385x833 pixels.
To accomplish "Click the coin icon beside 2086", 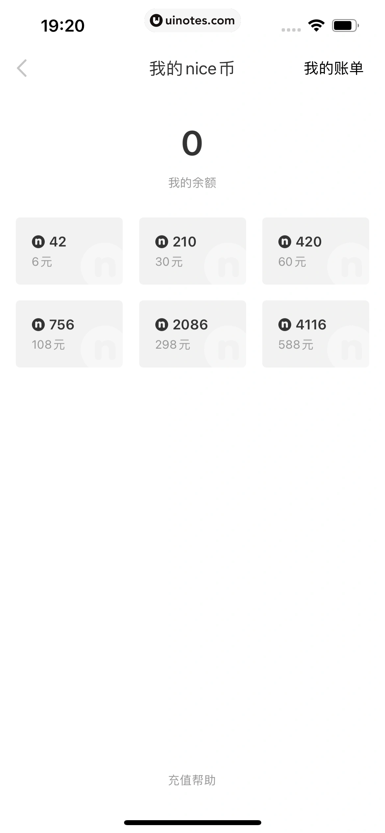I will 162,325.
